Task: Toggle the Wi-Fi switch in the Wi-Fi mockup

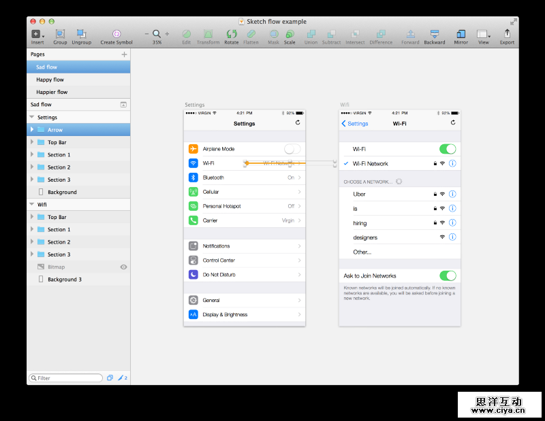Action: (x=448, y=148)
